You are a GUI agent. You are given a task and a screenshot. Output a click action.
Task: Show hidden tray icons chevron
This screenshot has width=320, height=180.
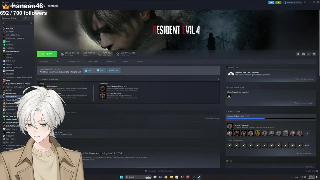[292, 177]
